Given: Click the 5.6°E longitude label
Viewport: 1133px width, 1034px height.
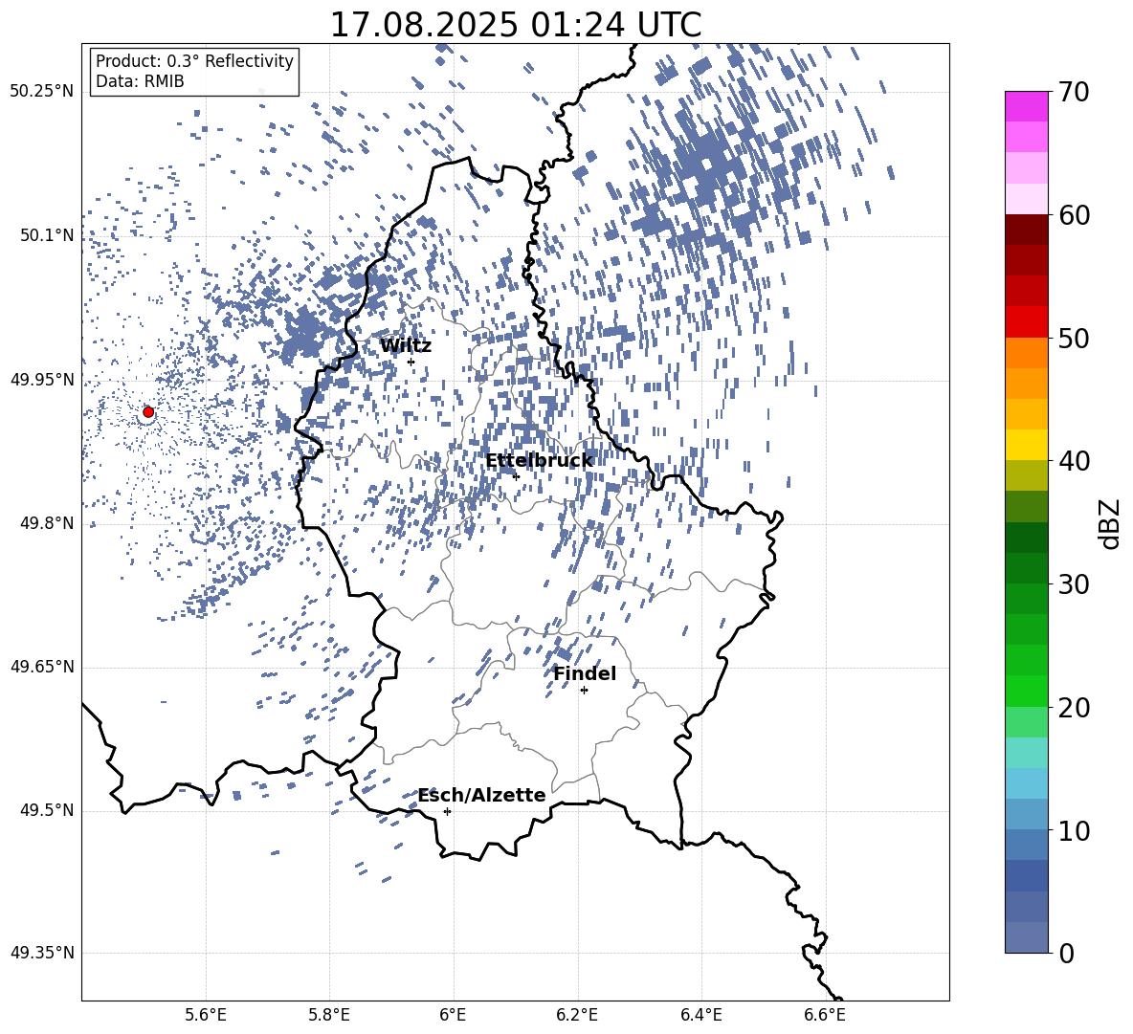Looking at the screenshot, I should click(x=206, y=1015).
